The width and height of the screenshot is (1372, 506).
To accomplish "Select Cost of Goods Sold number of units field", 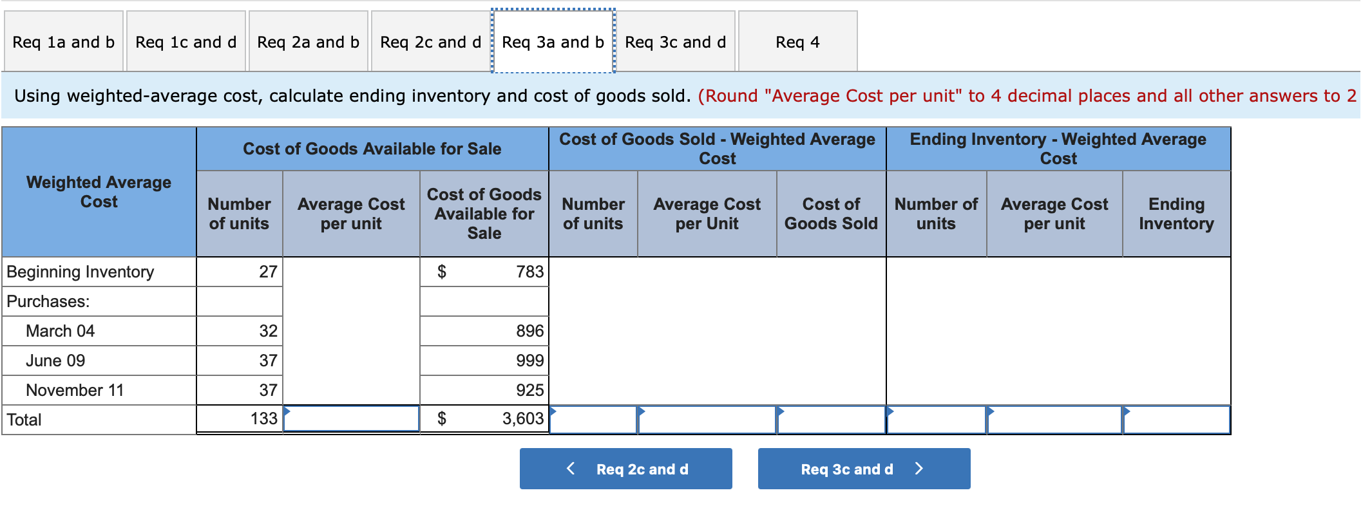I will 593,420.
